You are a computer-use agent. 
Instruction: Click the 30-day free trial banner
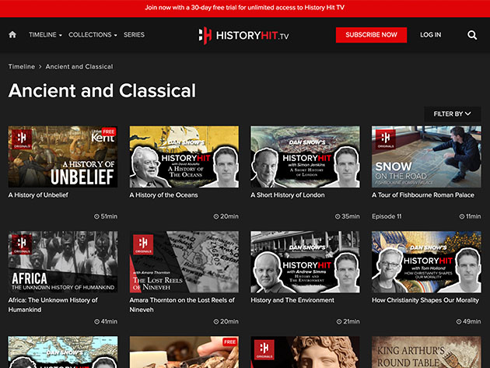coord(245,8)
